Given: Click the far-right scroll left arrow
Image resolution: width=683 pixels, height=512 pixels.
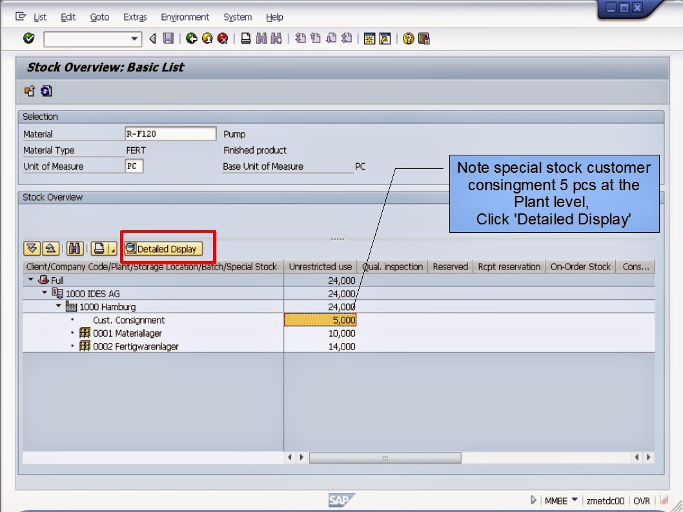Looking at the screenshot, I should point(637,457).
